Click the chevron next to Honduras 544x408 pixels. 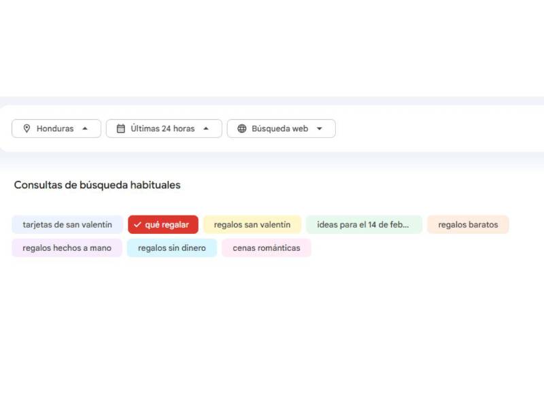[x=84, y=129]
